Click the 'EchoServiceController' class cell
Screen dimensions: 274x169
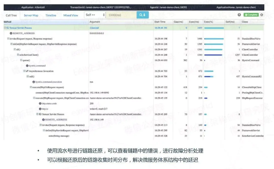click(253, 136)
